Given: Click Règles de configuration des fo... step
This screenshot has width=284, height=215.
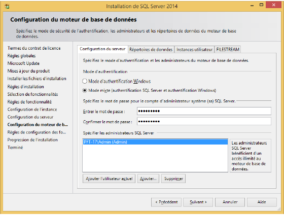Looking at the screenshot, I should coord(37,132).
